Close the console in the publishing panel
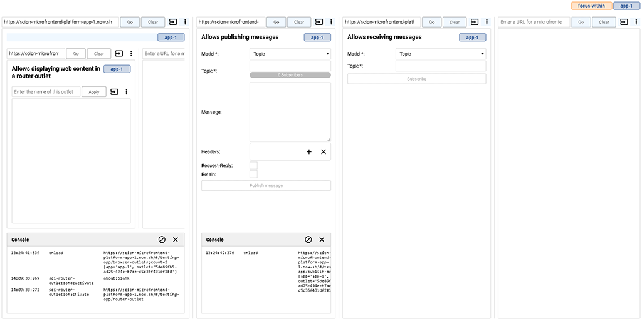Screen dimensions: 642x321 coord(322,240)
